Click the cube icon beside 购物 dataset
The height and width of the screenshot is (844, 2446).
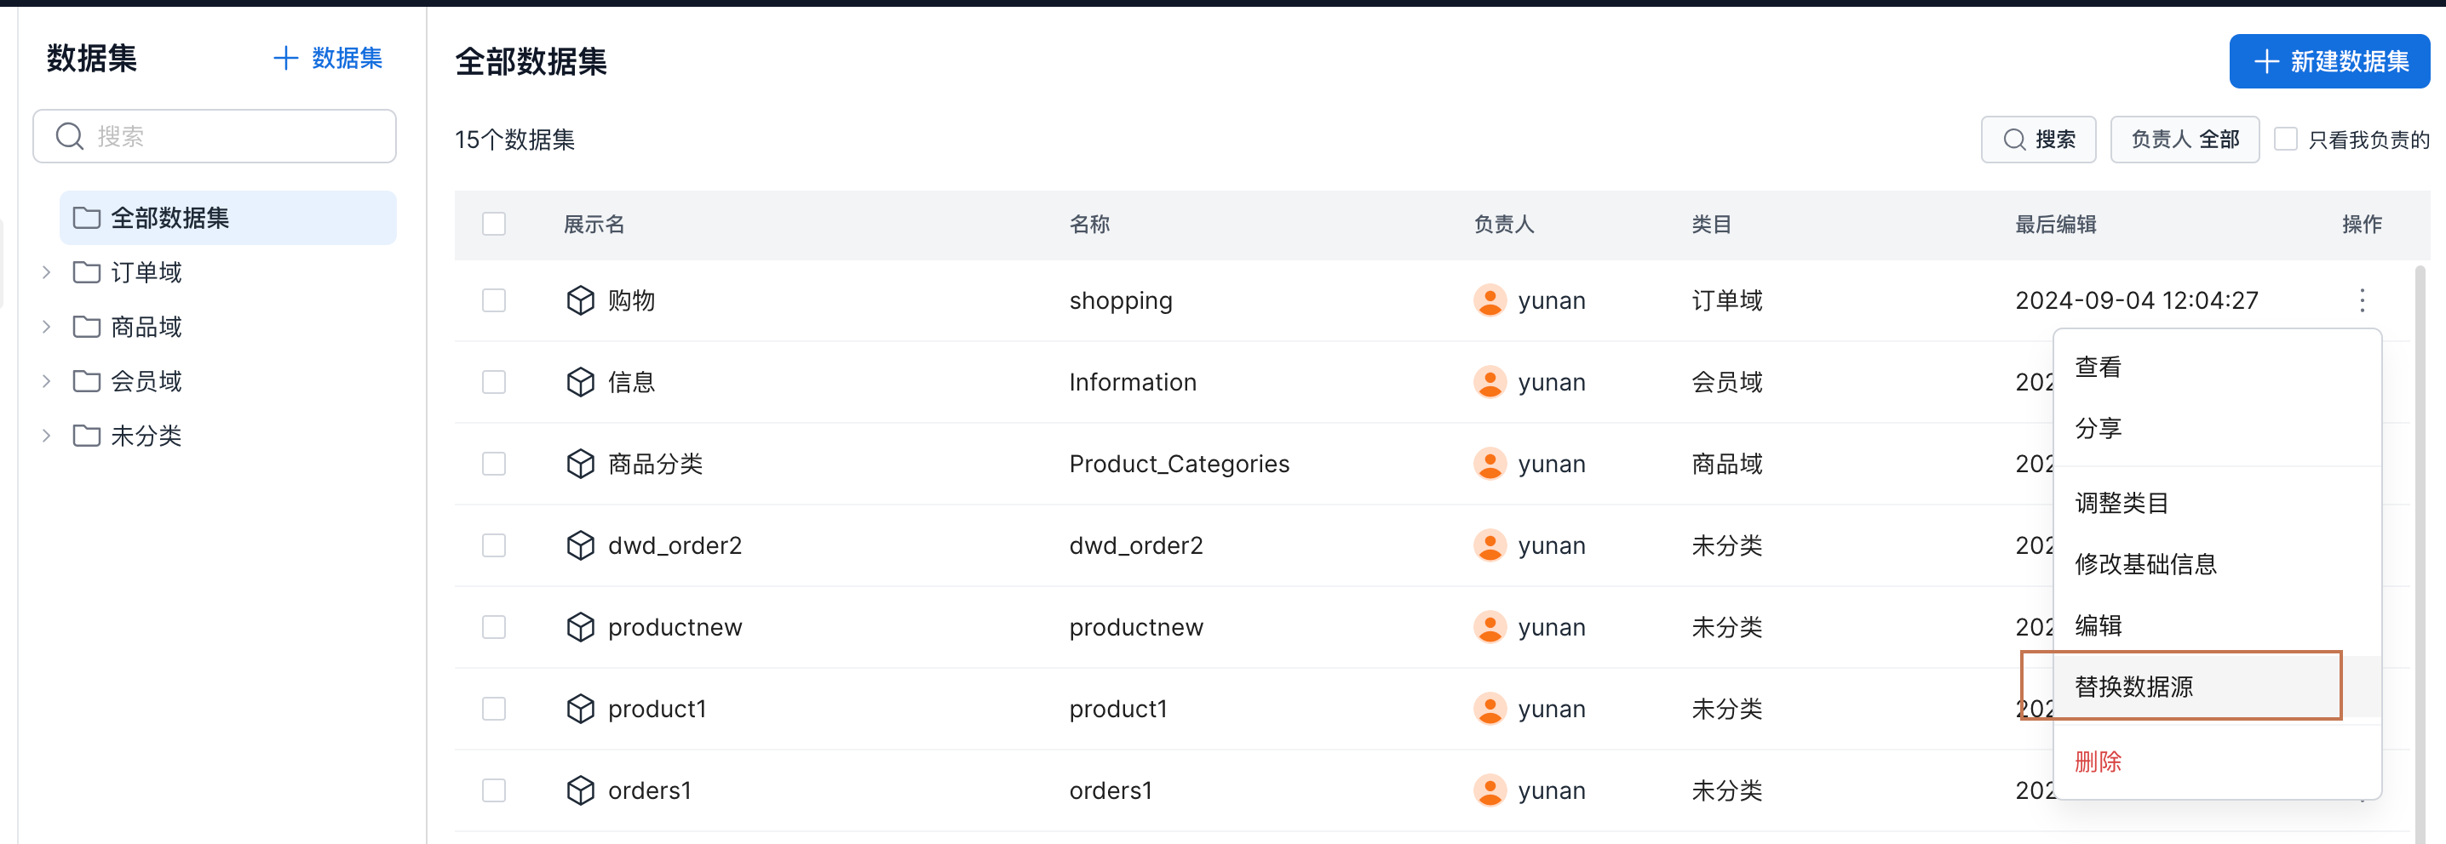(580, 300)
